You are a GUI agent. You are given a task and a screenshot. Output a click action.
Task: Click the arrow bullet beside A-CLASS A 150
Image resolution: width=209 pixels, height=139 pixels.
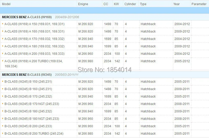(x=3, y=24)
